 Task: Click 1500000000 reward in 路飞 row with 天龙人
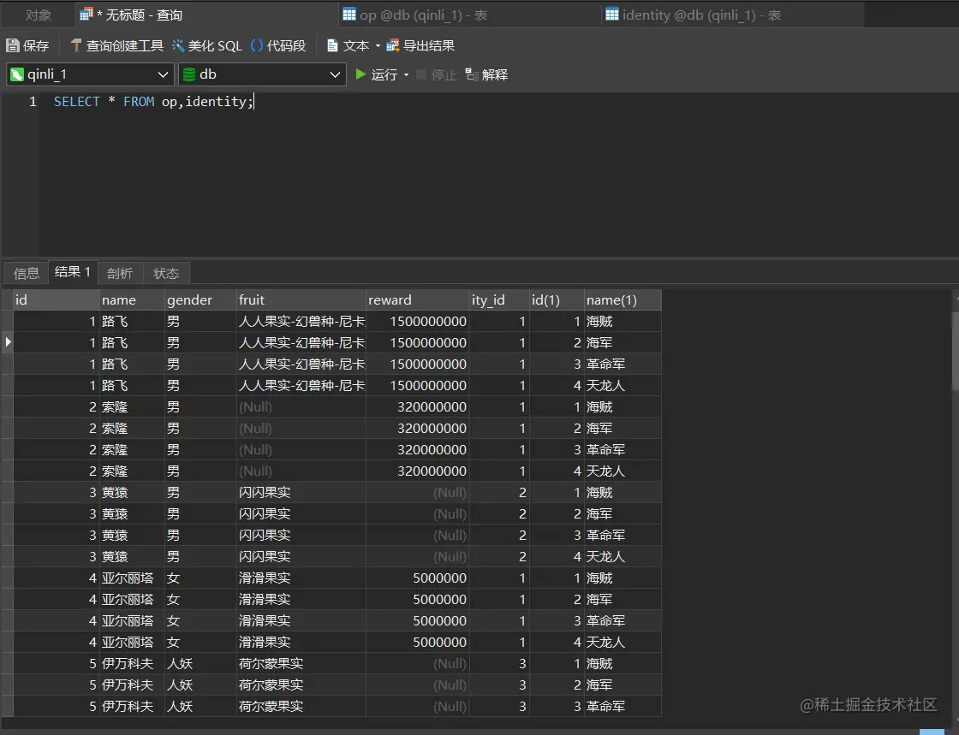pyautogui.click(x=418, y=386)
